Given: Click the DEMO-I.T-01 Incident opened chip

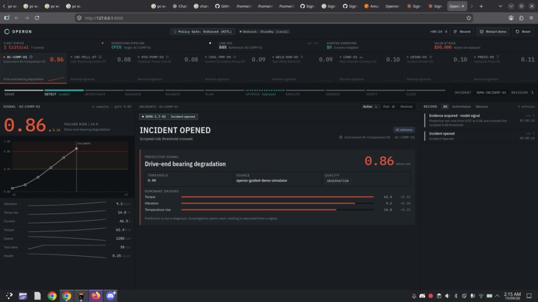Looking at the screenshot, I should [x=168, y=117].
